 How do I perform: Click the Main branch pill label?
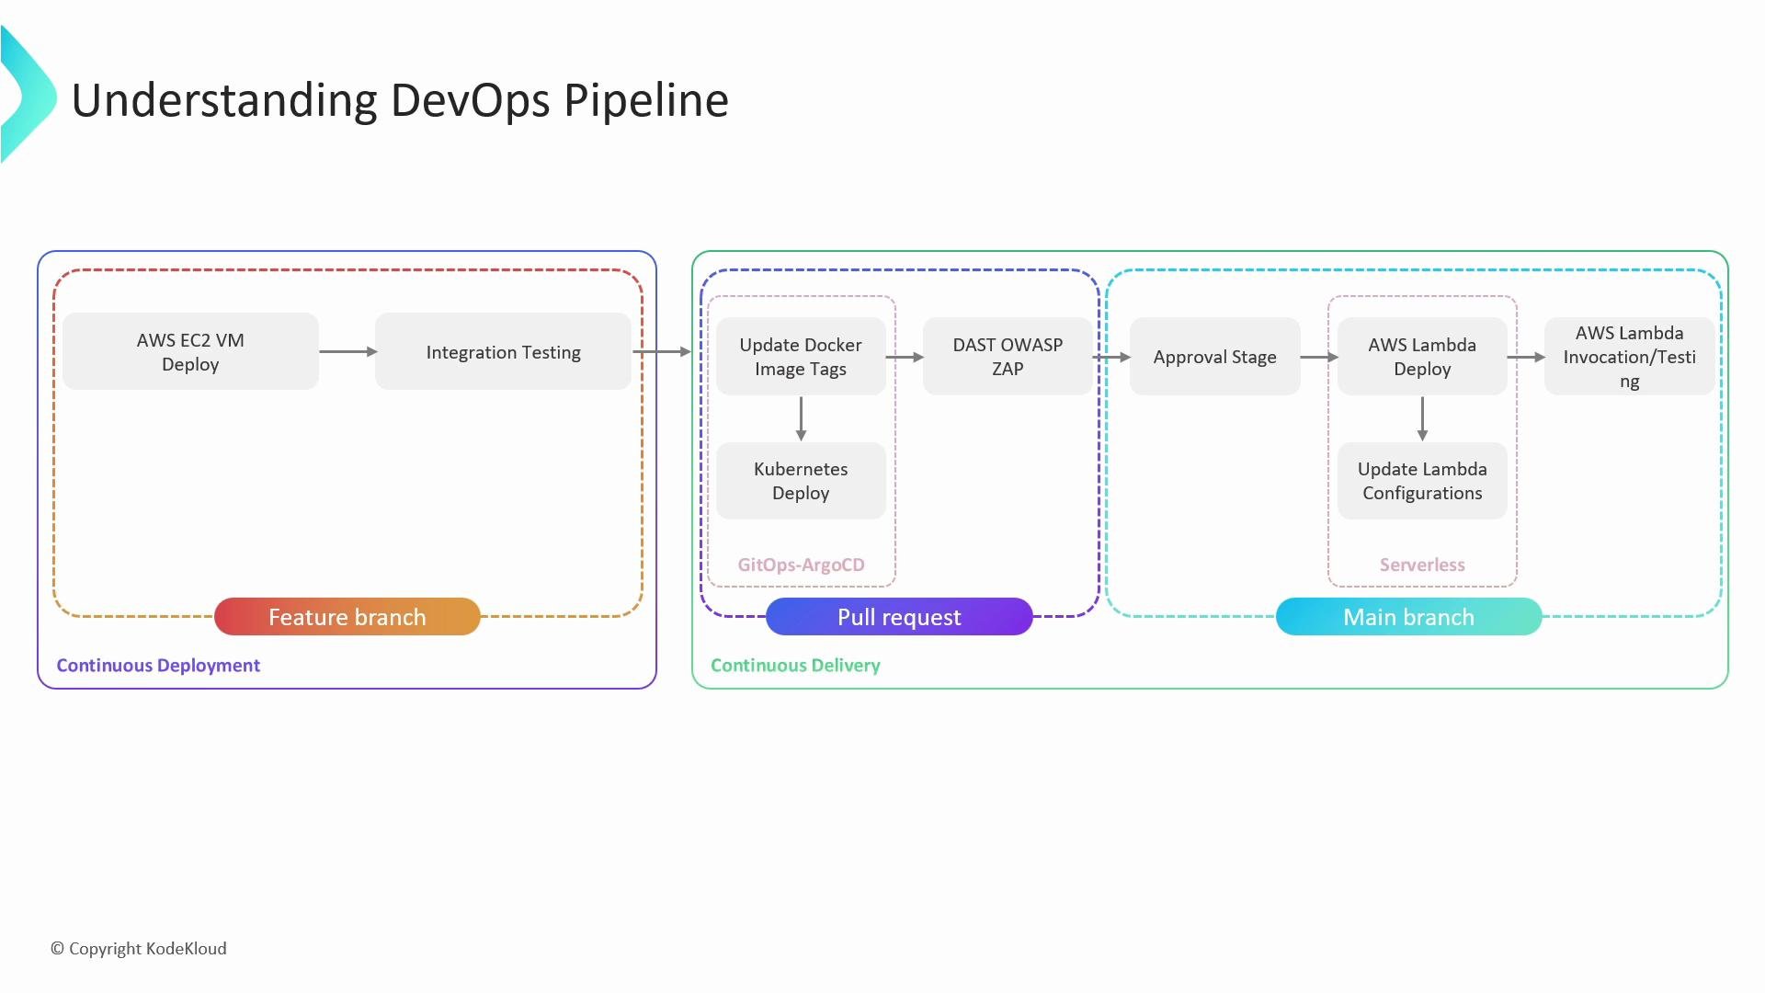[1408, 617]
